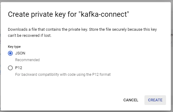Pick the empty radio circle beside P12
173x112 pixels.
(x=10, y=68)
